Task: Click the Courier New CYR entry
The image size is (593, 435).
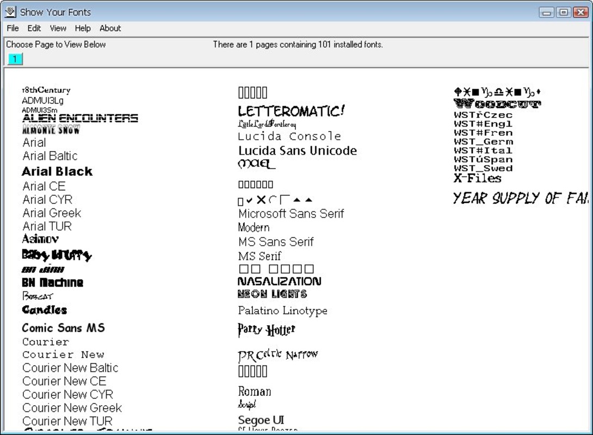Action: coord(67,394)
